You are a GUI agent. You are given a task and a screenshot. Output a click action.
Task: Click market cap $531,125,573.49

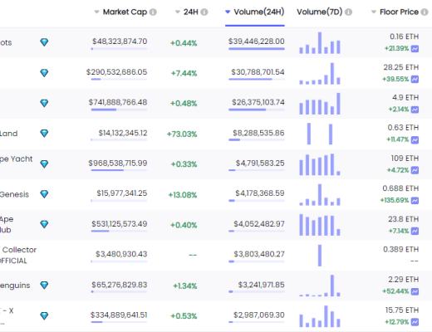coord(120,223)
